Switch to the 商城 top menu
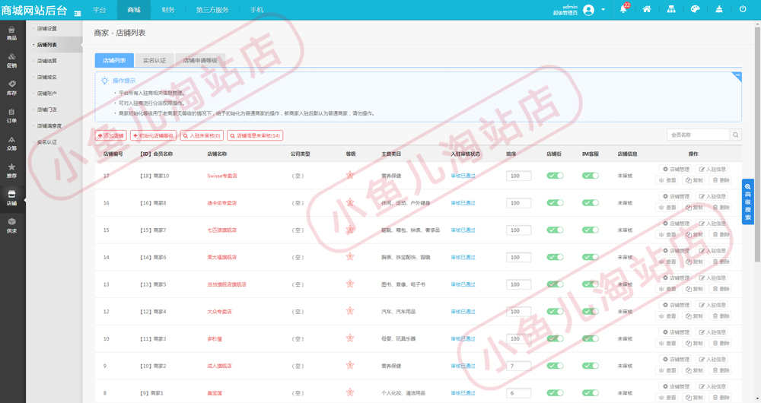 (x=133, y=10)
